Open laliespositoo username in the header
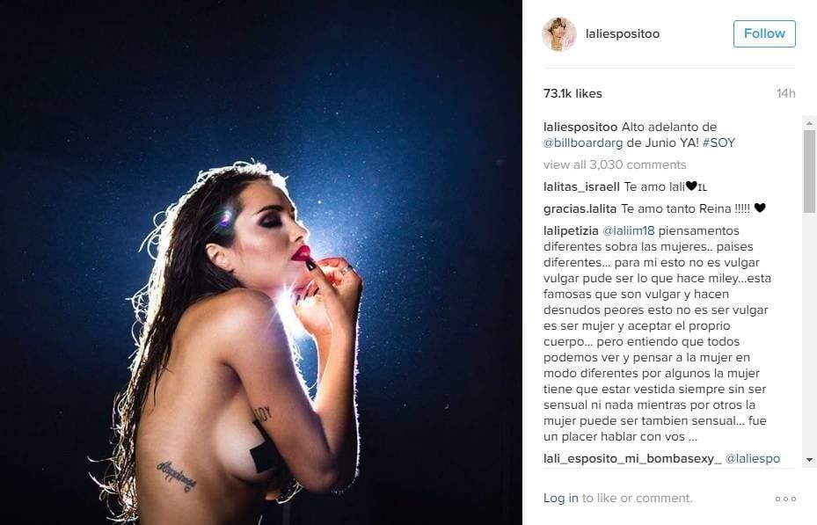Screen dimensions: 817x525 pos(623,33)
